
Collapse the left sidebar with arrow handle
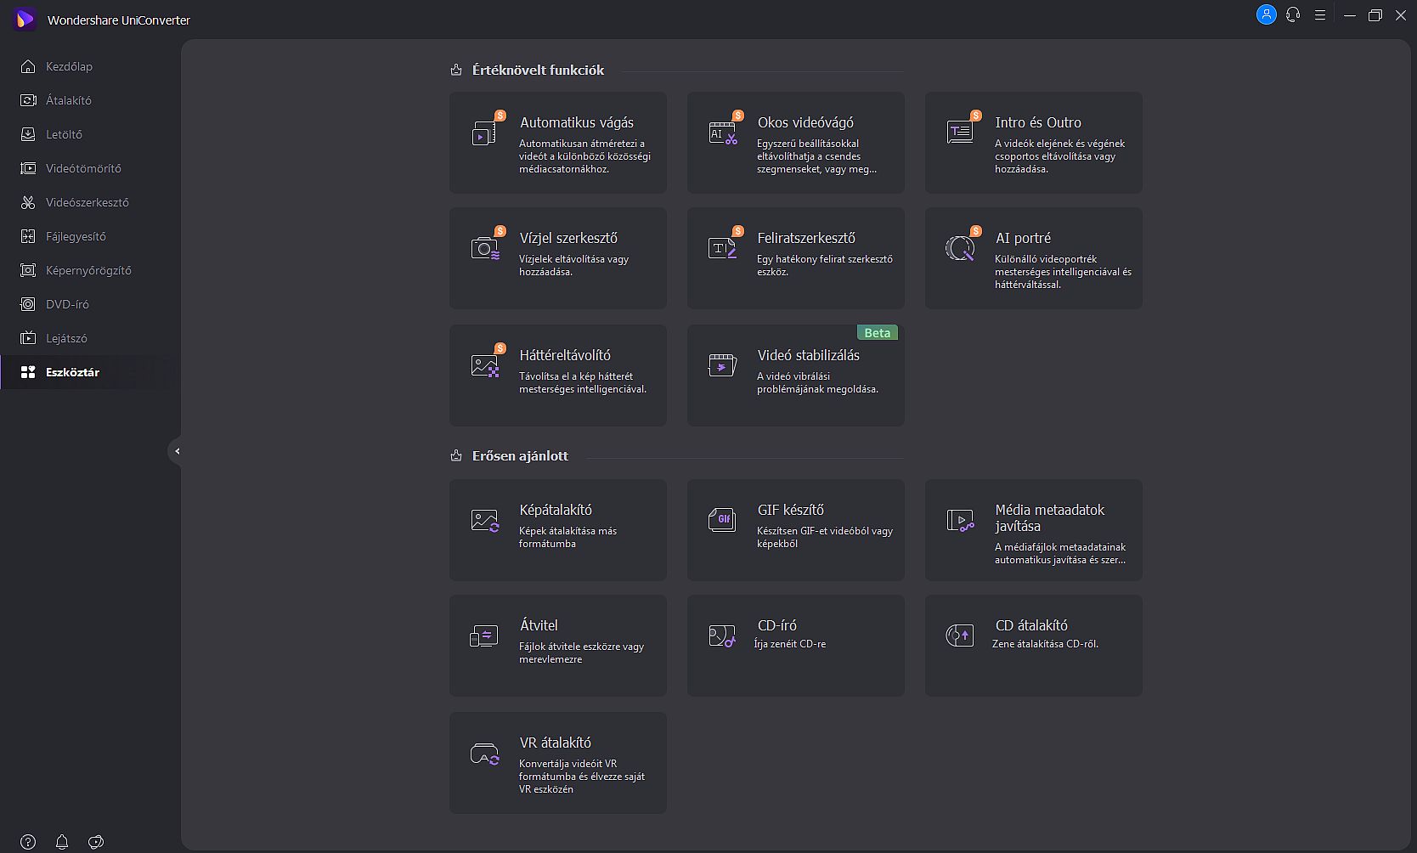[x=176, y=451]
